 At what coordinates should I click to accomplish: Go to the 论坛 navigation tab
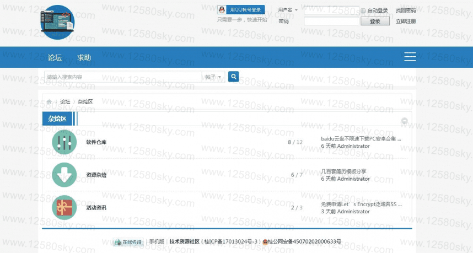tap(55, 57)
